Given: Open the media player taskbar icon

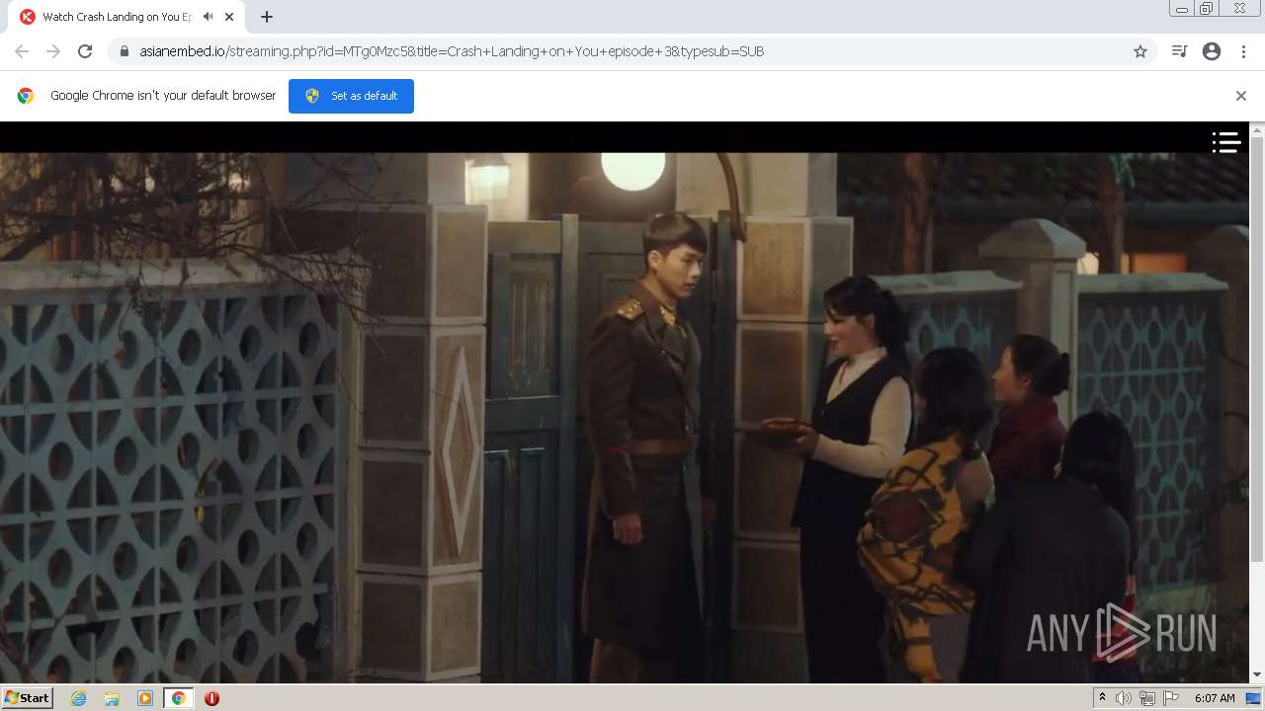Looking at the screenshot, I should click(x=145, y=698).
